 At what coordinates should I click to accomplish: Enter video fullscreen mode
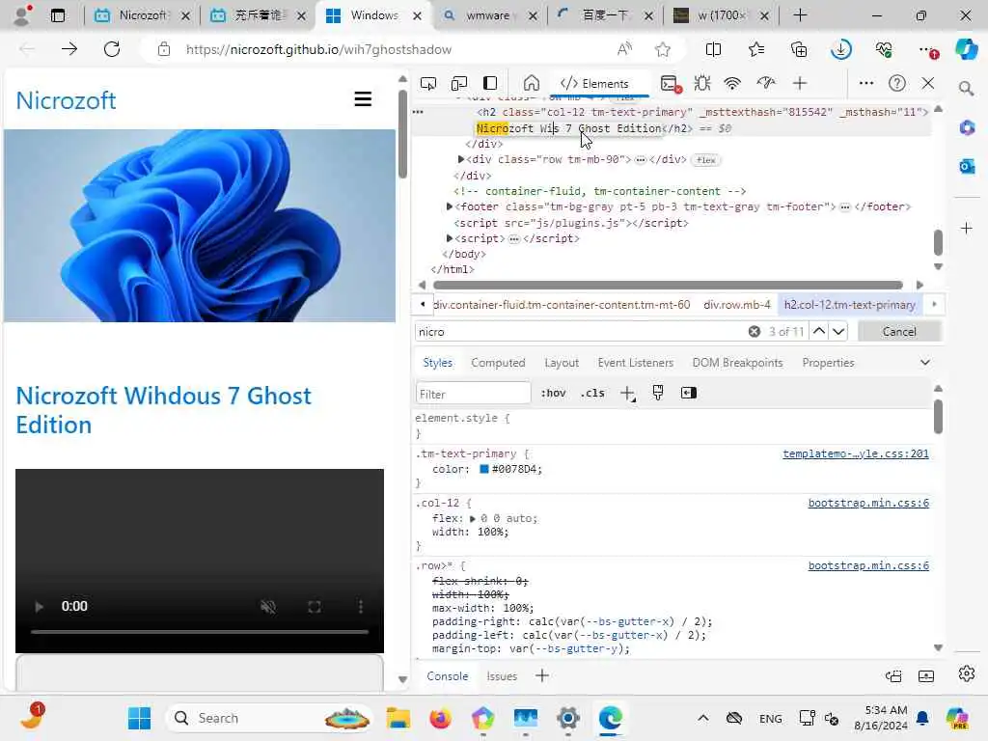click(x=315, y=606)
